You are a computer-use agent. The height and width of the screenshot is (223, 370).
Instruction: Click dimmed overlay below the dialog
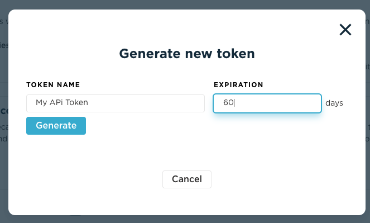pyautogui.click(x=185, y=219)
